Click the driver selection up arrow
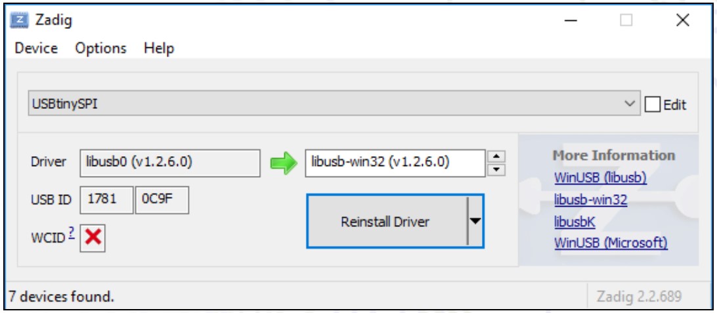Screen dimensions: 717x313 pyautogui.click(x=496, y=156)
